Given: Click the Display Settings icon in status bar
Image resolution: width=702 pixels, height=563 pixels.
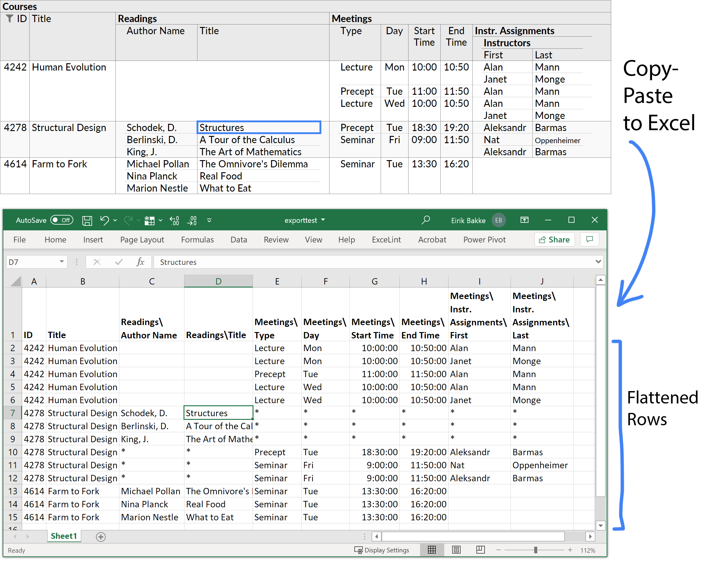Looking at the screenshot, I should [359, 550].
